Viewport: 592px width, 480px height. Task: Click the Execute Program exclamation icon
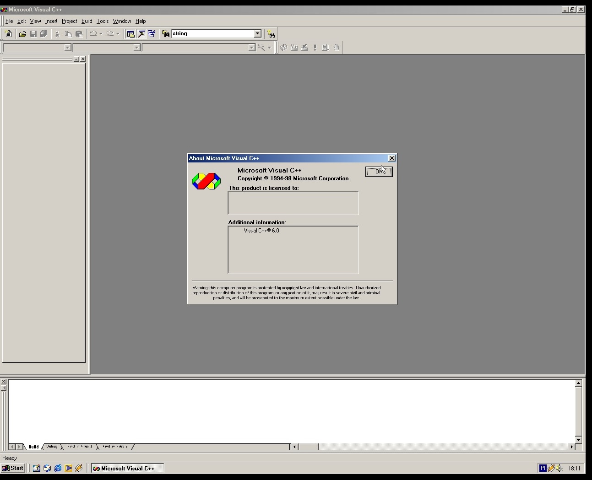pyautogui.click(x=315, y=48)
